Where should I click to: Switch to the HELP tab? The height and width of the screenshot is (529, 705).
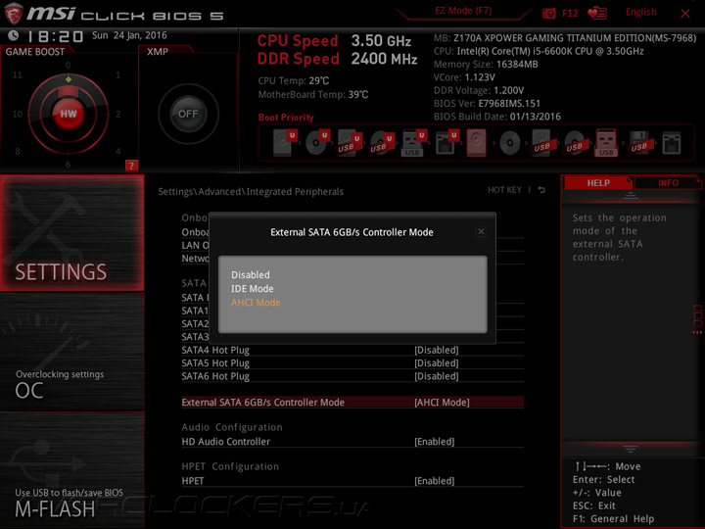pyautogui.click(x=598, y=182)
